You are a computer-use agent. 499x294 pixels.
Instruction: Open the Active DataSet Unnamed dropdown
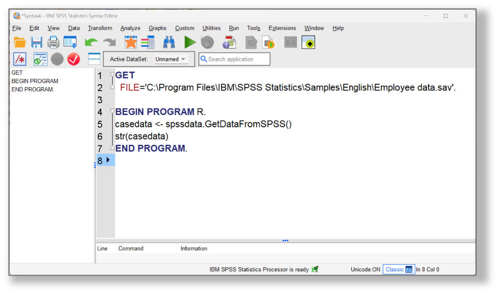pos(170,59)
